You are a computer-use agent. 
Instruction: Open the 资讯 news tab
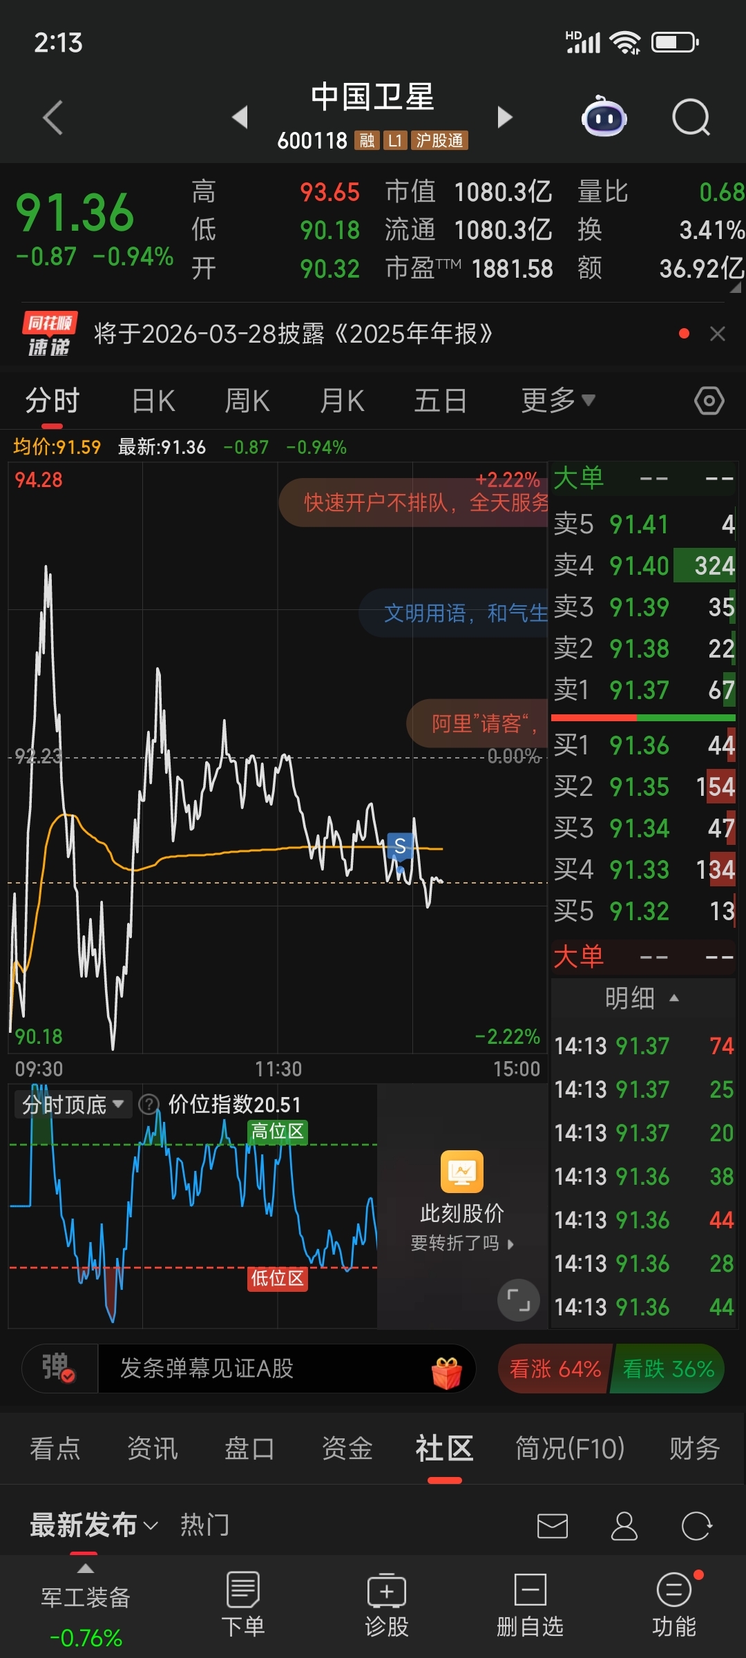(153, 1448)
